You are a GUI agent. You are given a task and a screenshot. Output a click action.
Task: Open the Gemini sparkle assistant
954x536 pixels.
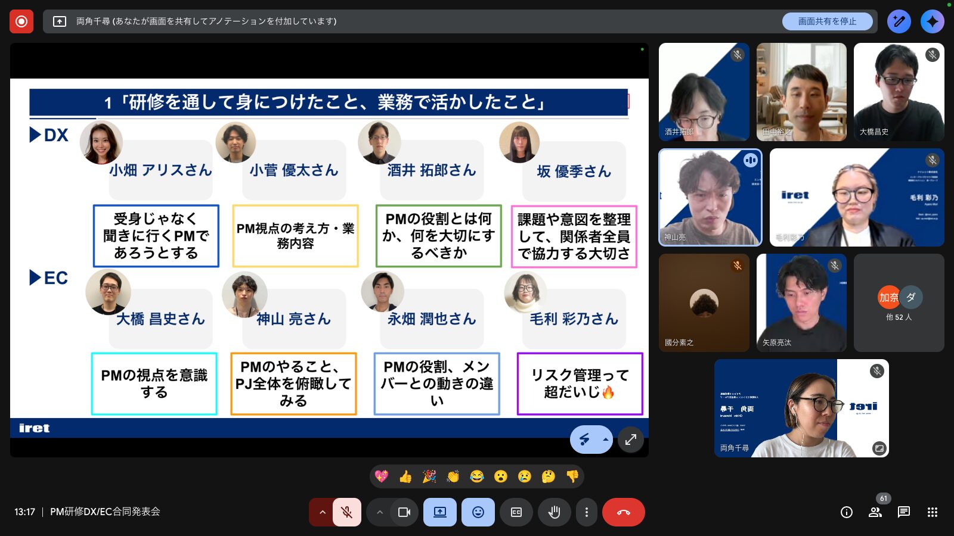[x=932, y=21]
